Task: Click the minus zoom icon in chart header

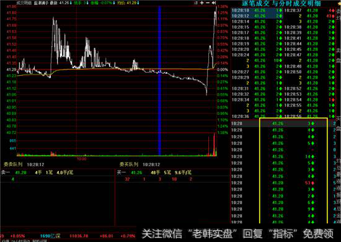Action: click(x=208, y=3)
